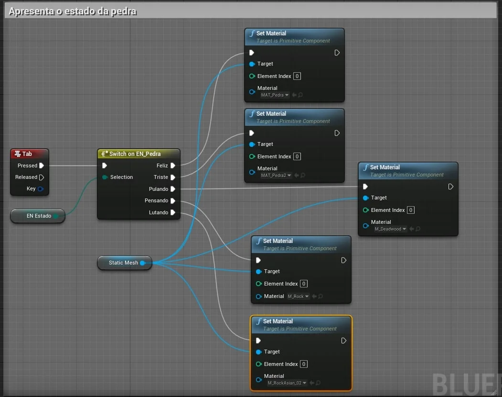Click the Switch on EN_Pedra exec input pin
The image size is (502, 397).
point(105,165)
